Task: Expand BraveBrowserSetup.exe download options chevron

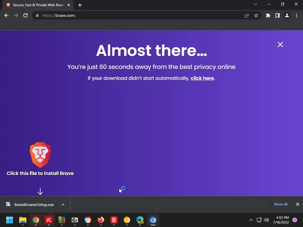Action: [63, 205]
